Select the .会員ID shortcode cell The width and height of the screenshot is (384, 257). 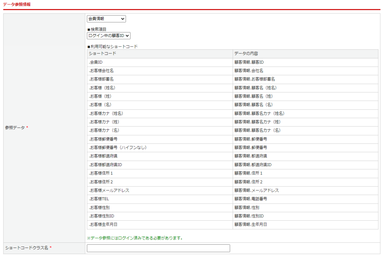coord(96,62)
